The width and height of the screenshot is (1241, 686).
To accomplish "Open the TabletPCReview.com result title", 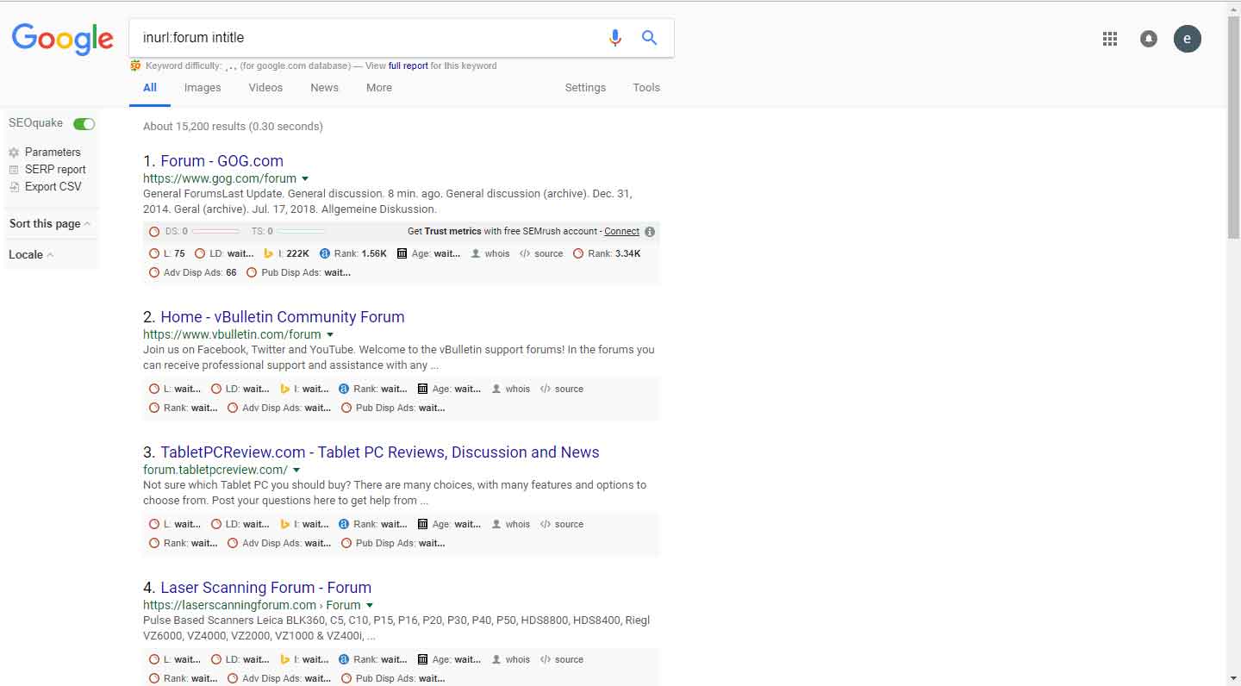I will point(380,452).
